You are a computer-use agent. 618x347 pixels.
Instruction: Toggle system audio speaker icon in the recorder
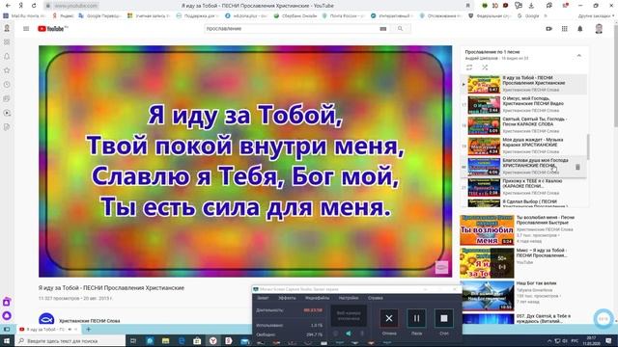[349, 334]
